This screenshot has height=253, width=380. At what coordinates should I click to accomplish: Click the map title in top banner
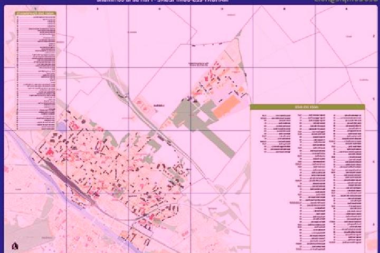click(x=163, y=1)
